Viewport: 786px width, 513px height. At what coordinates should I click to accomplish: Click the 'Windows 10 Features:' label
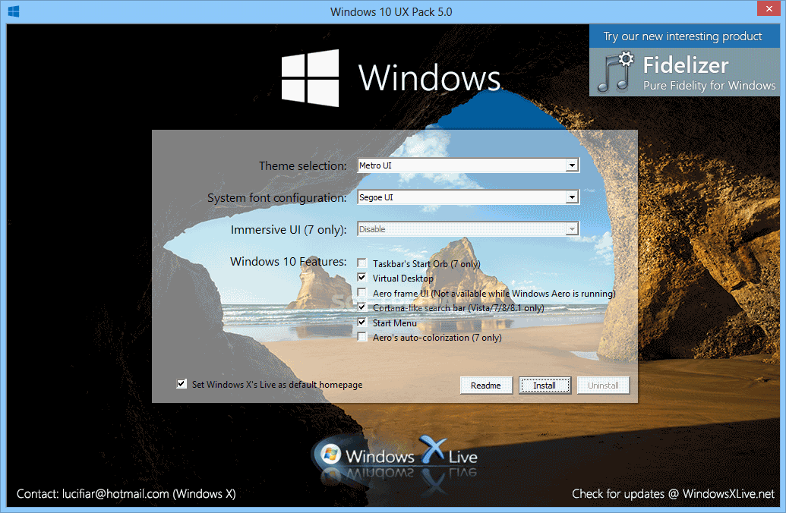coord(289,262)
